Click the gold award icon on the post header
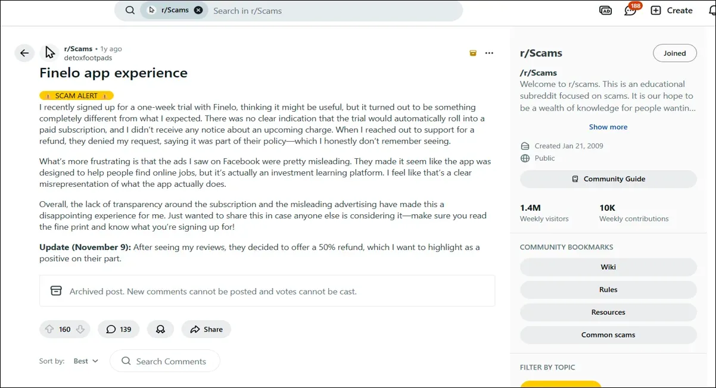716x388 pixels. pyautogui.click(x=472, y=53)
